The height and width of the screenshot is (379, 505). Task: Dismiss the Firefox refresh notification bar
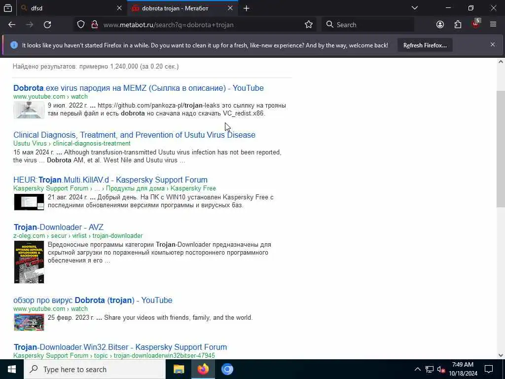493,44
